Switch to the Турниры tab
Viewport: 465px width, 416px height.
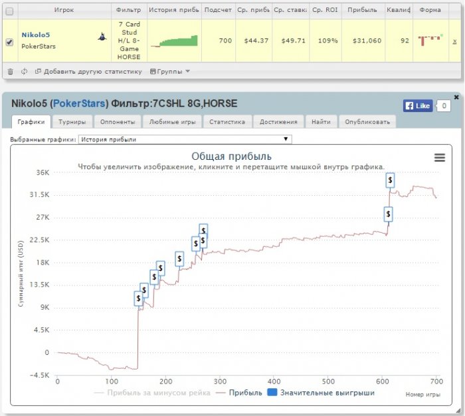[72, 122]
